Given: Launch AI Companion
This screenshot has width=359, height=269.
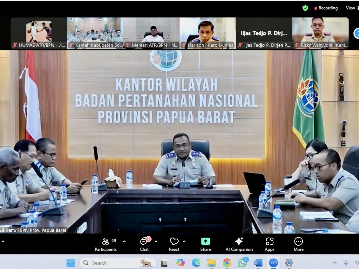Looking at the screenshot, I should [x=239, y=241].
